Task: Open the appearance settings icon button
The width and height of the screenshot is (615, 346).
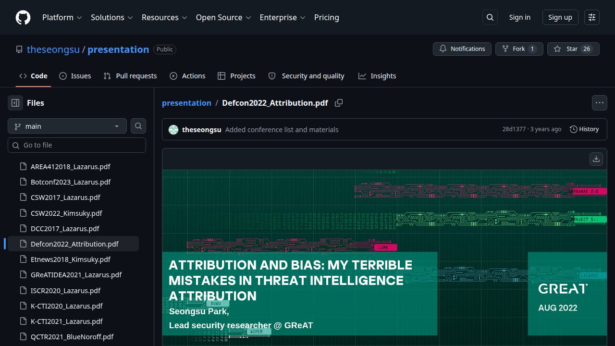Action: [592, 17]
